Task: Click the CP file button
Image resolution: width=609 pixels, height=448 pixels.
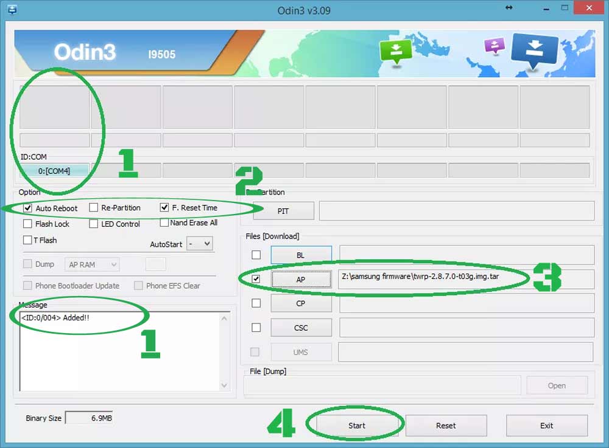Action: [x=301, y=303]
